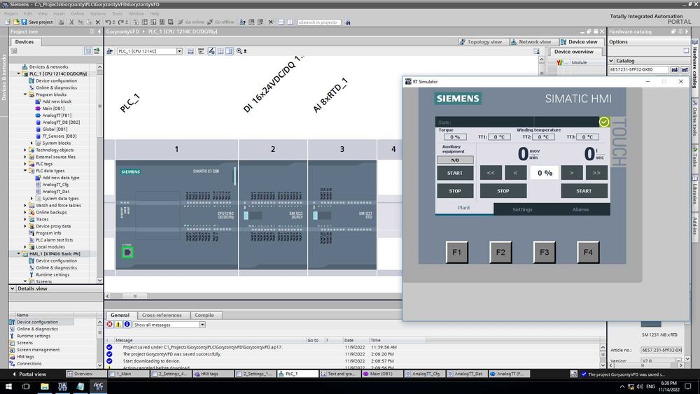Click the Cut scissors icon in toolbar
This screenshot has height=394, width=700.
coord(71,22)
